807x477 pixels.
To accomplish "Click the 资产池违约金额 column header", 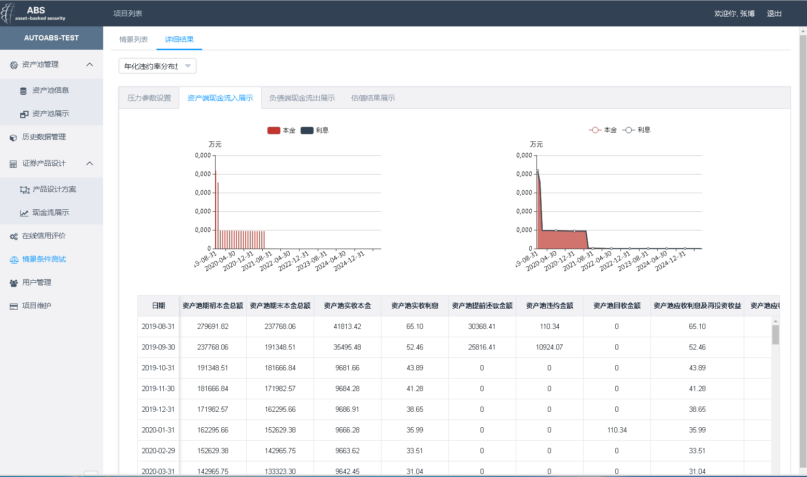I will [550, 306].
